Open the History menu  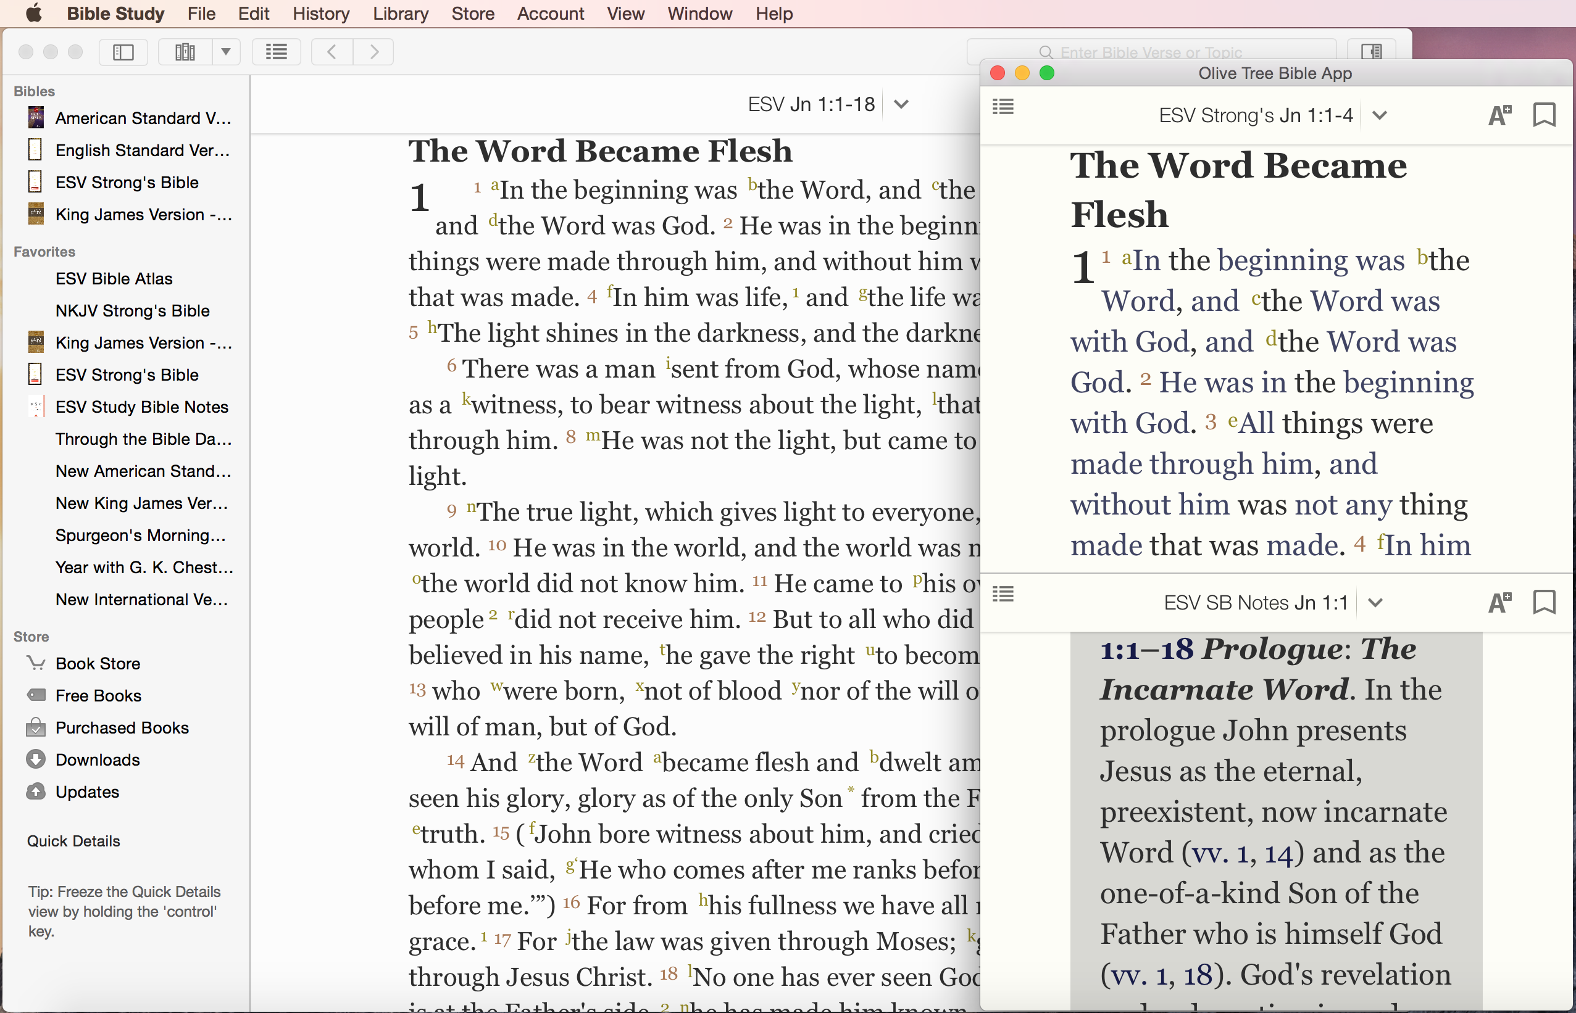[321, 13]
